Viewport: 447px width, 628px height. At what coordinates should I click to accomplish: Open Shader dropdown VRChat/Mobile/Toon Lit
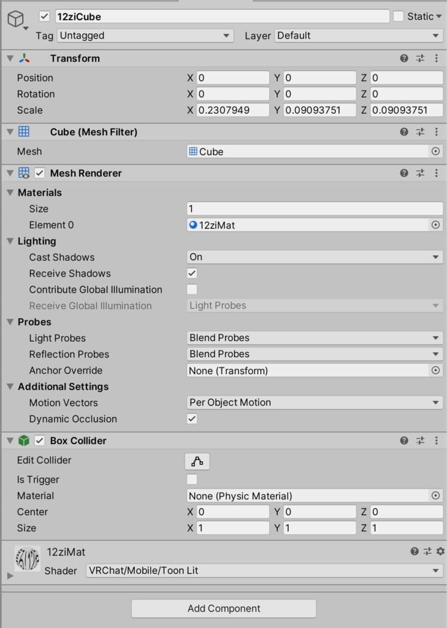click(264, 570)
